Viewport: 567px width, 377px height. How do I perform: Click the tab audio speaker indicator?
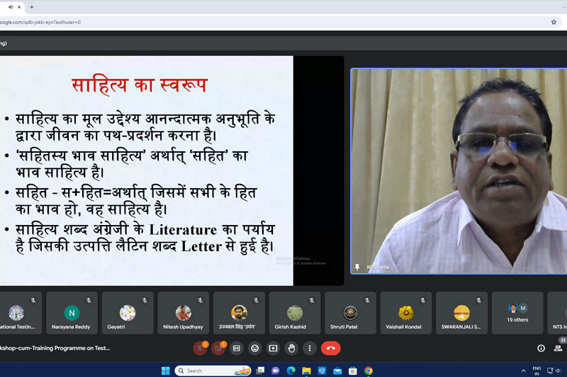(11, 7)
